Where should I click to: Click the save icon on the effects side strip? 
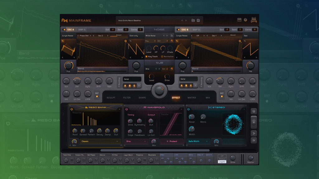click(x=254, y=111)
